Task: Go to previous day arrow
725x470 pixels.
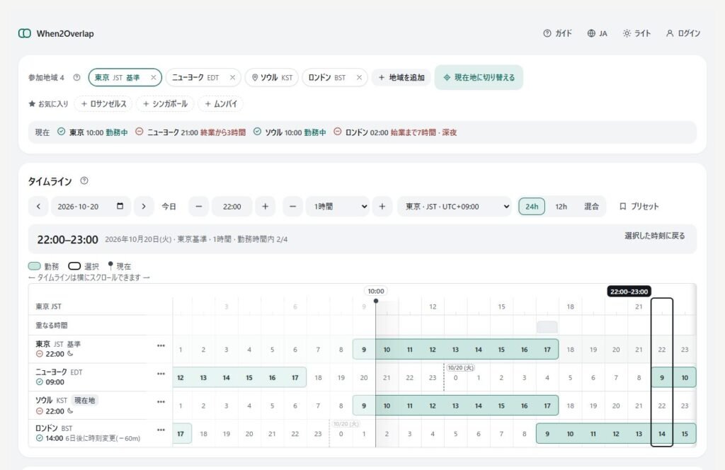Action: [38, 207]
